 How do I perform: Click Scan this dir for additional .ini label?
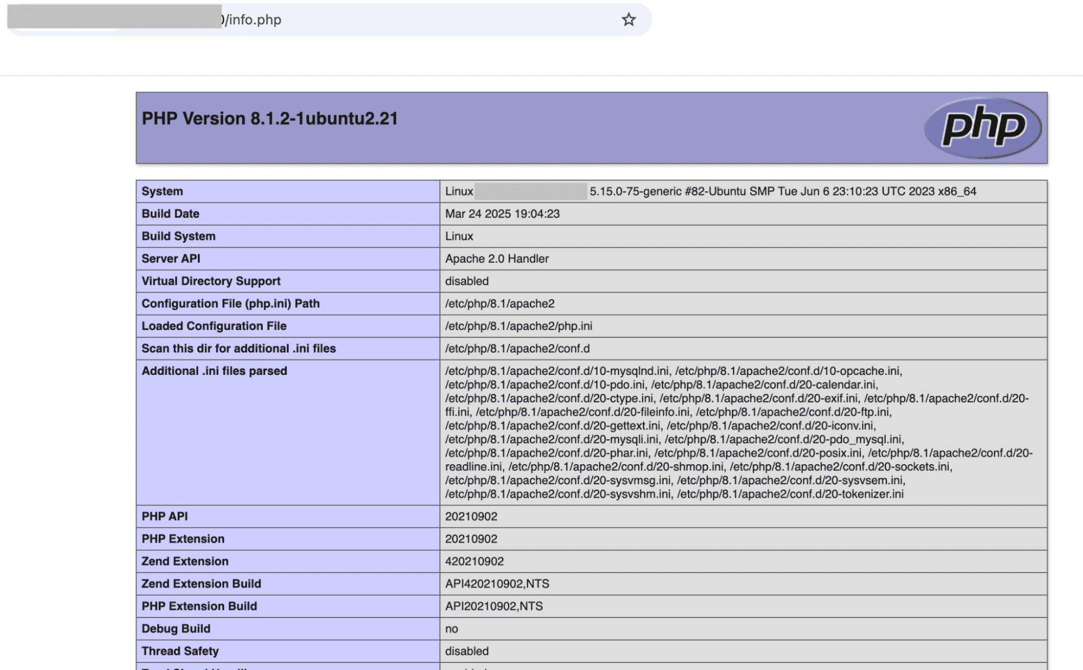(238, 349)
